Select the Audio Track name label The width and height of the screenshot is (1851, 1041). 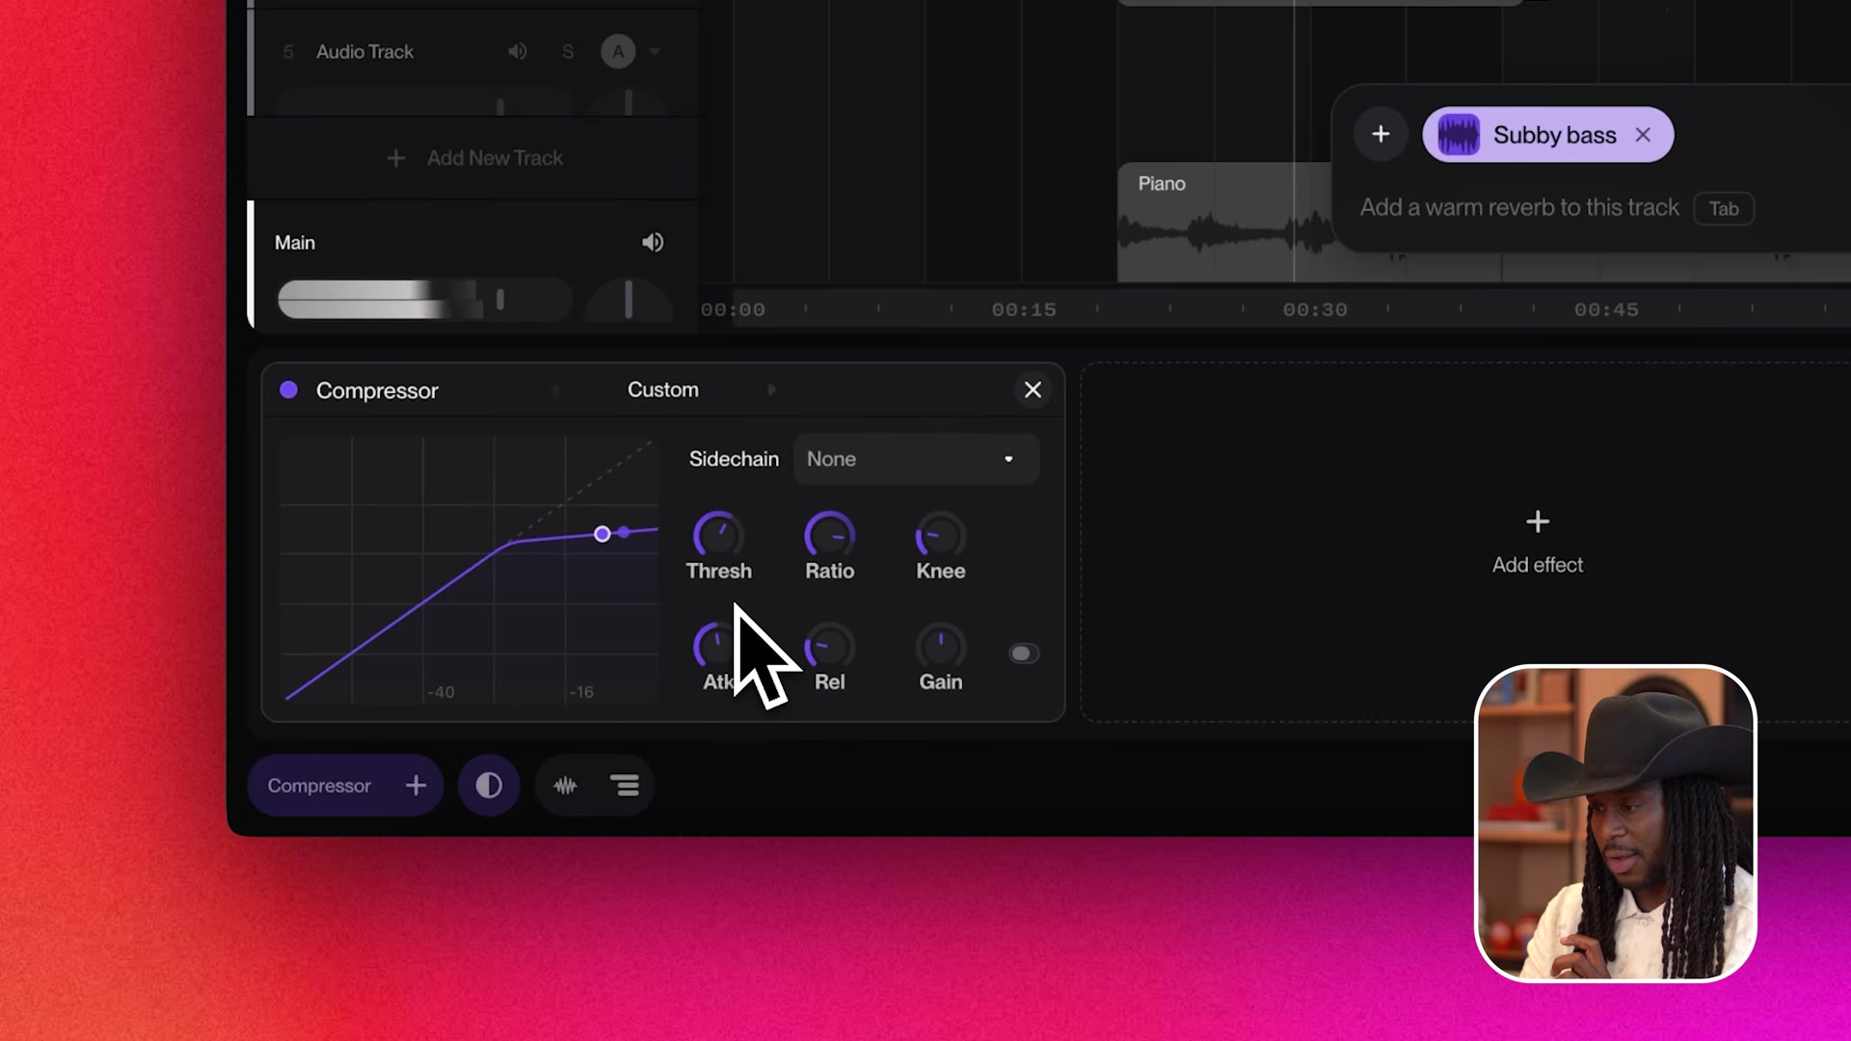364,51
